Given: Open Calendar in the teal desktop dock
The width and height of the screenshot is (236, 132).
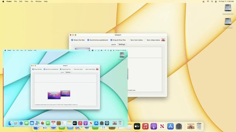Looking at the screenshot, I should 53,123.
